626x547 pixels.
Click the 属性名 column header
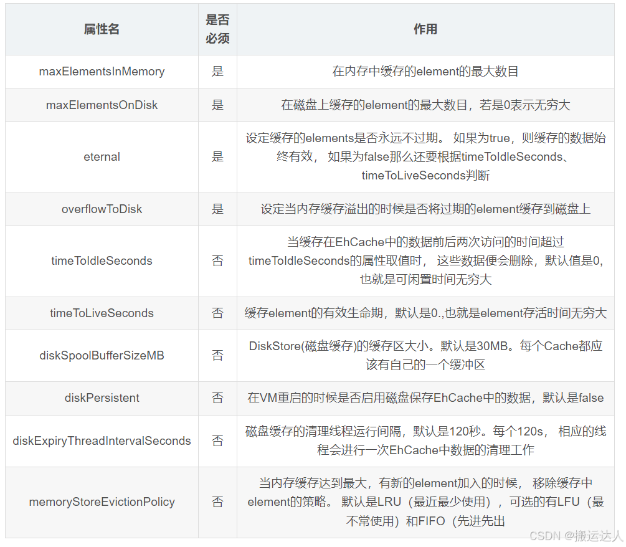pyautogui.click(x=102, y=29)
